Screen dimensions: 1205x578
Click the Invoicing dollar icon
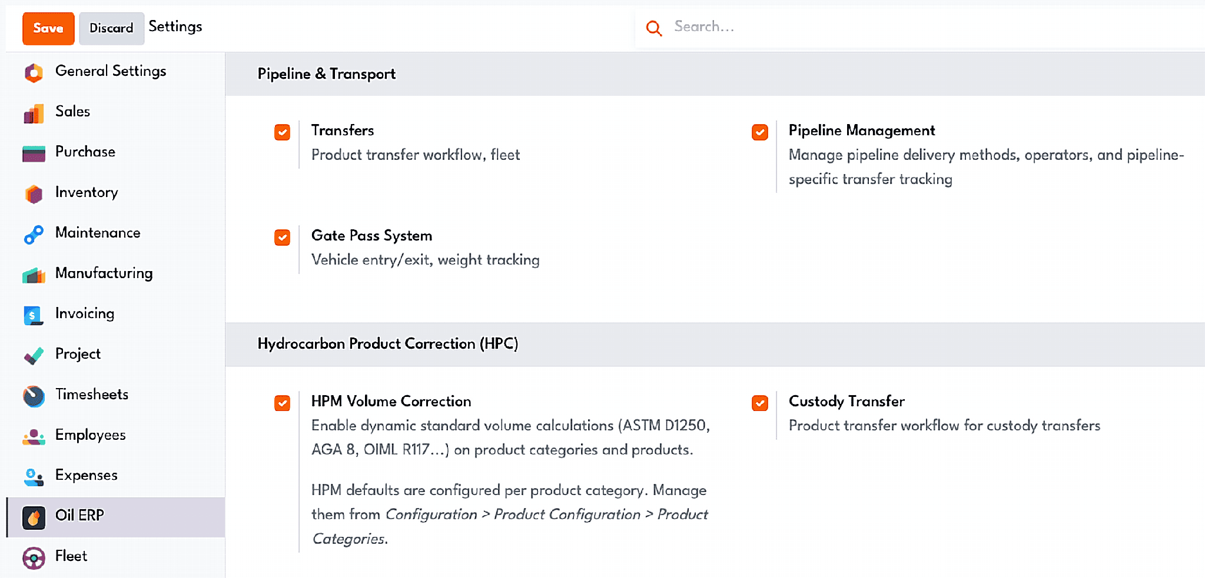click(34, 316)
